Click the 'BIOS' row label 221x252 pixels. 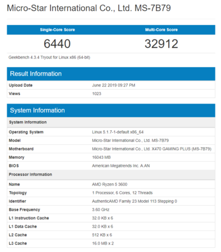14,166
